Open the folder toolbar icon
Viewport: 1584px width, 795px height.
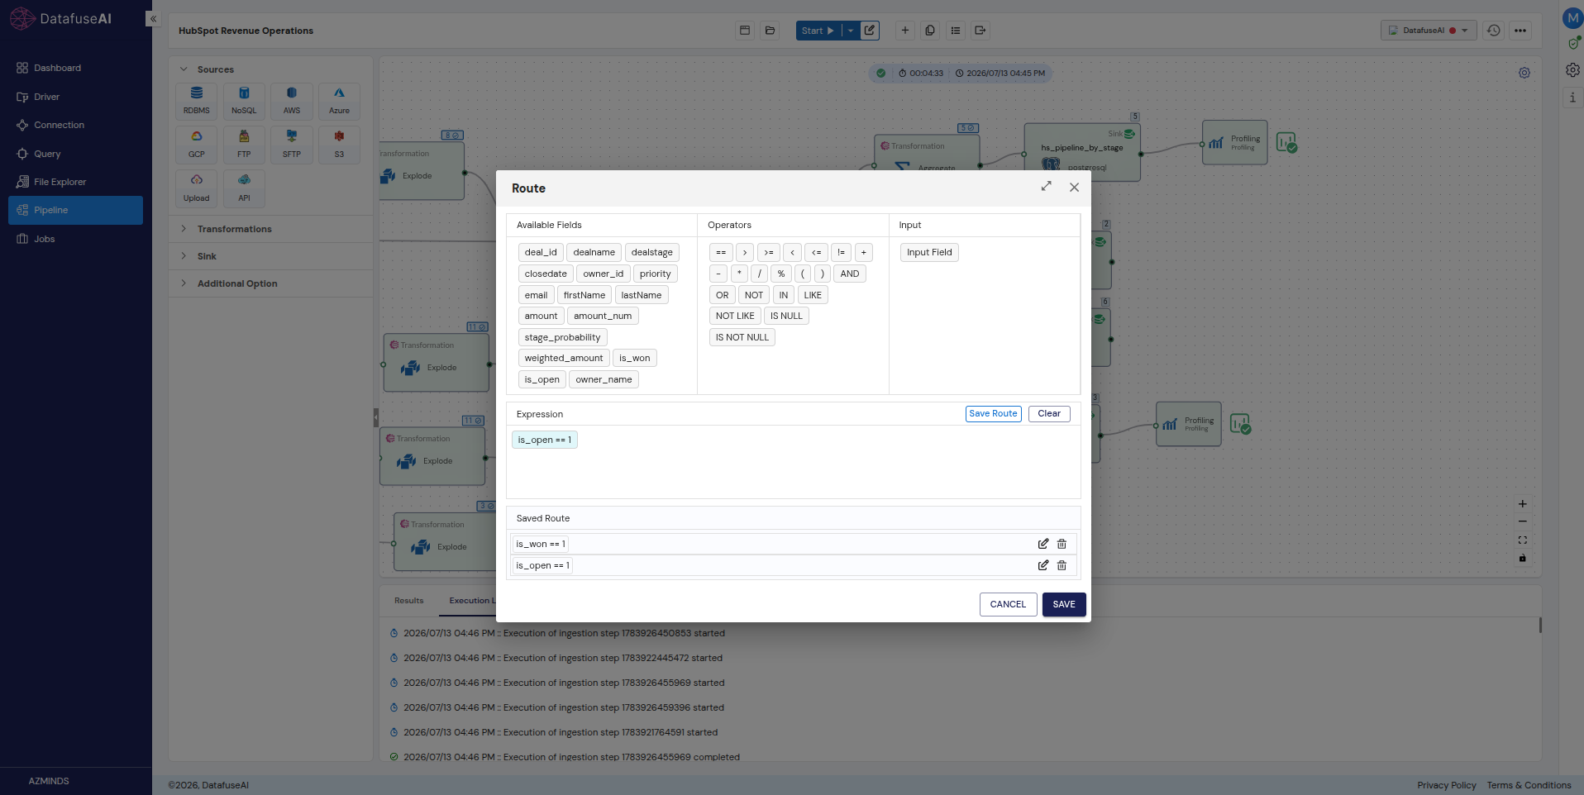click(x=770, y=31)
